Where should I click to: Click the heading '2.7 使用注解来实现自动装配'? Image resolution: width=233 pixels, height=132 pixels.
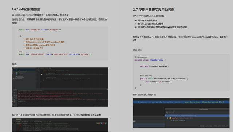point(154,10)
